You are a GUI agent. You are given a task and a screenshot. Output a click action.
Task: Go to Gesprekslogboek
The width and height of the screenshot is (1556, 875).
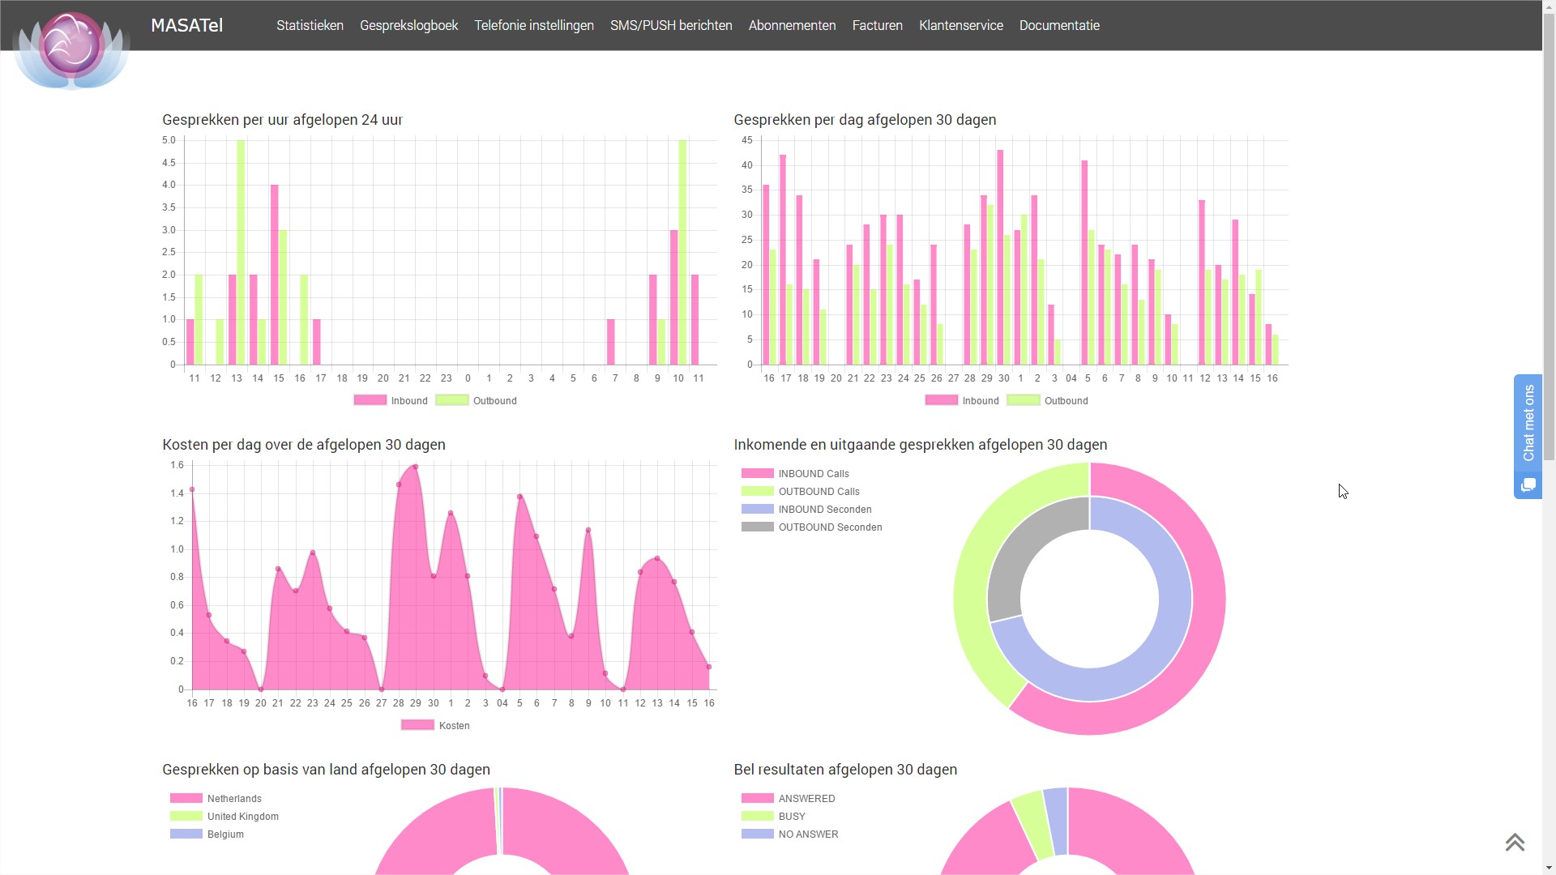point(408,25)
